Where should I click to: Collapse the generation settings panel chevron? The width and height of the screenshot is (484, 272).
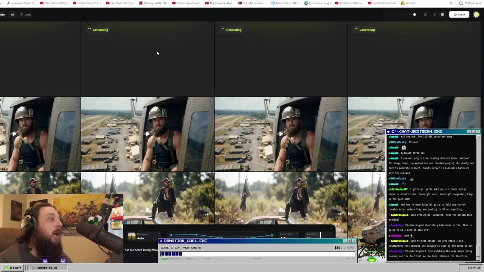(x=332, y=228)
